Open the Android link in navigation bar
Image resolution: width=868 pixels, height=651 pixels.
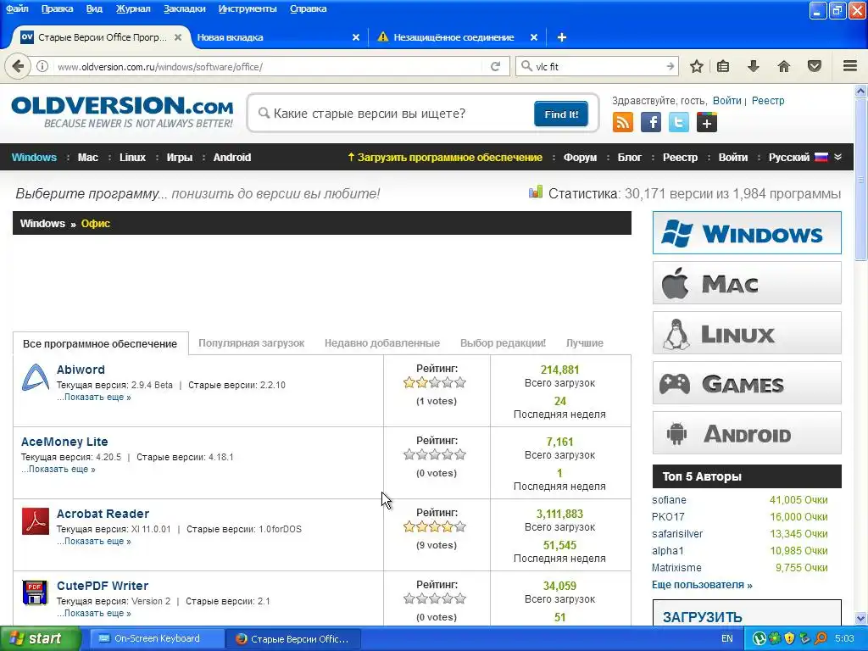coord(232,157)
